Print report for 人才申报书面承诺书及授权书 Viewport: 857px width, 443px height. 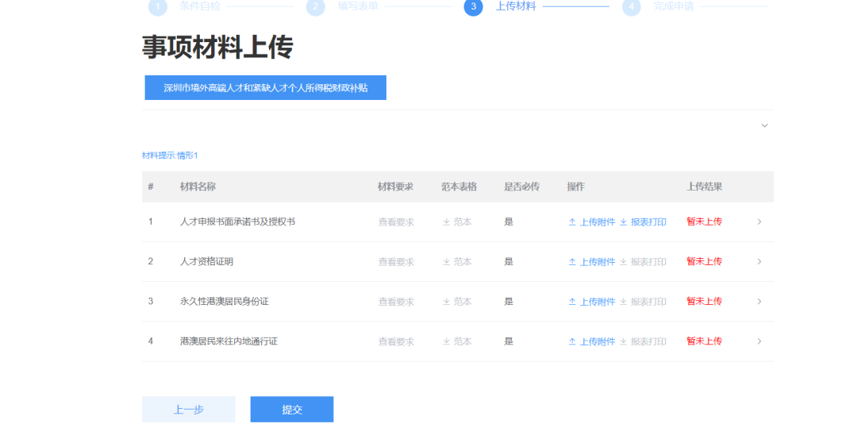(644, 222)
